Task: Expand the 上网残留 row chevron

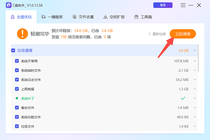Action: pos(195,89)
